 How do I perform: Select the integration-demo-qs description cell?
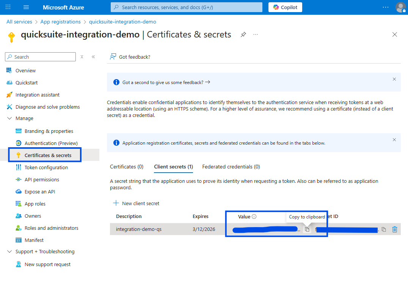click(x=139, y=229)
